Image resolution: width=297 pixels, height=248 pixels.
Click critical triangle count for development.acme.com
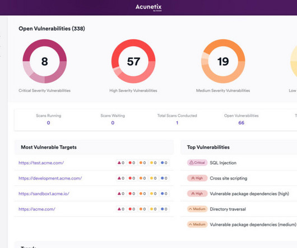121,178
